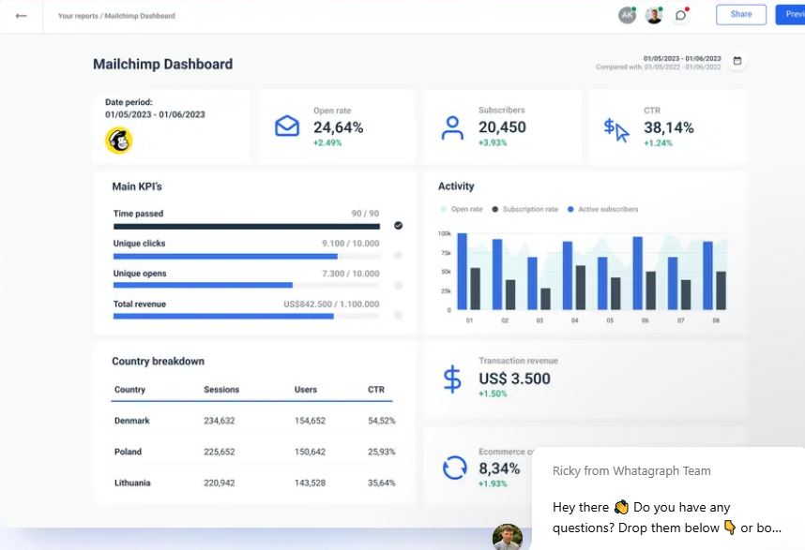805x550 pixels.
Task: Click the 38,14% CTR value
Action: pyautogui.click(x=668, y=127)
